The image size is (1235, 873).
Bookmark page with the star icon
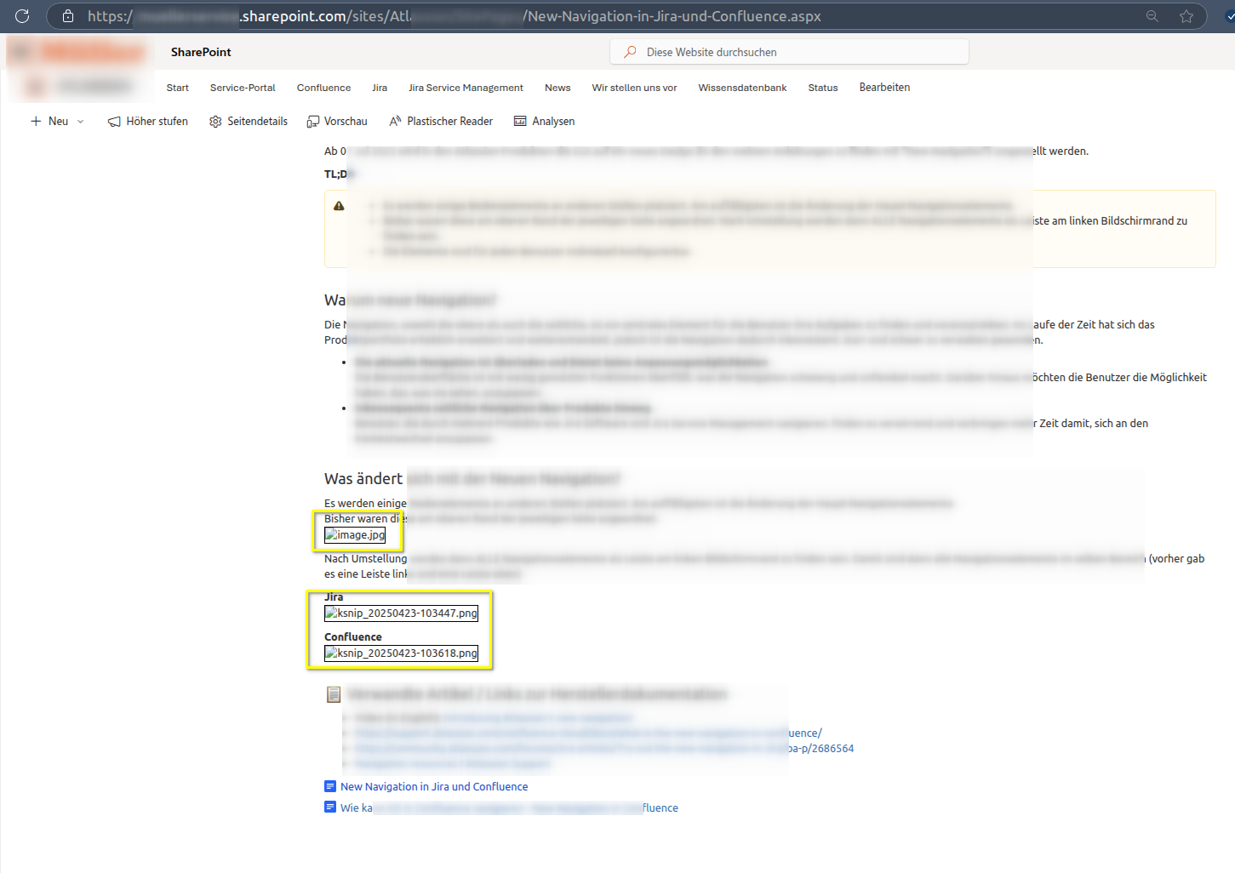click(1186, 16)
